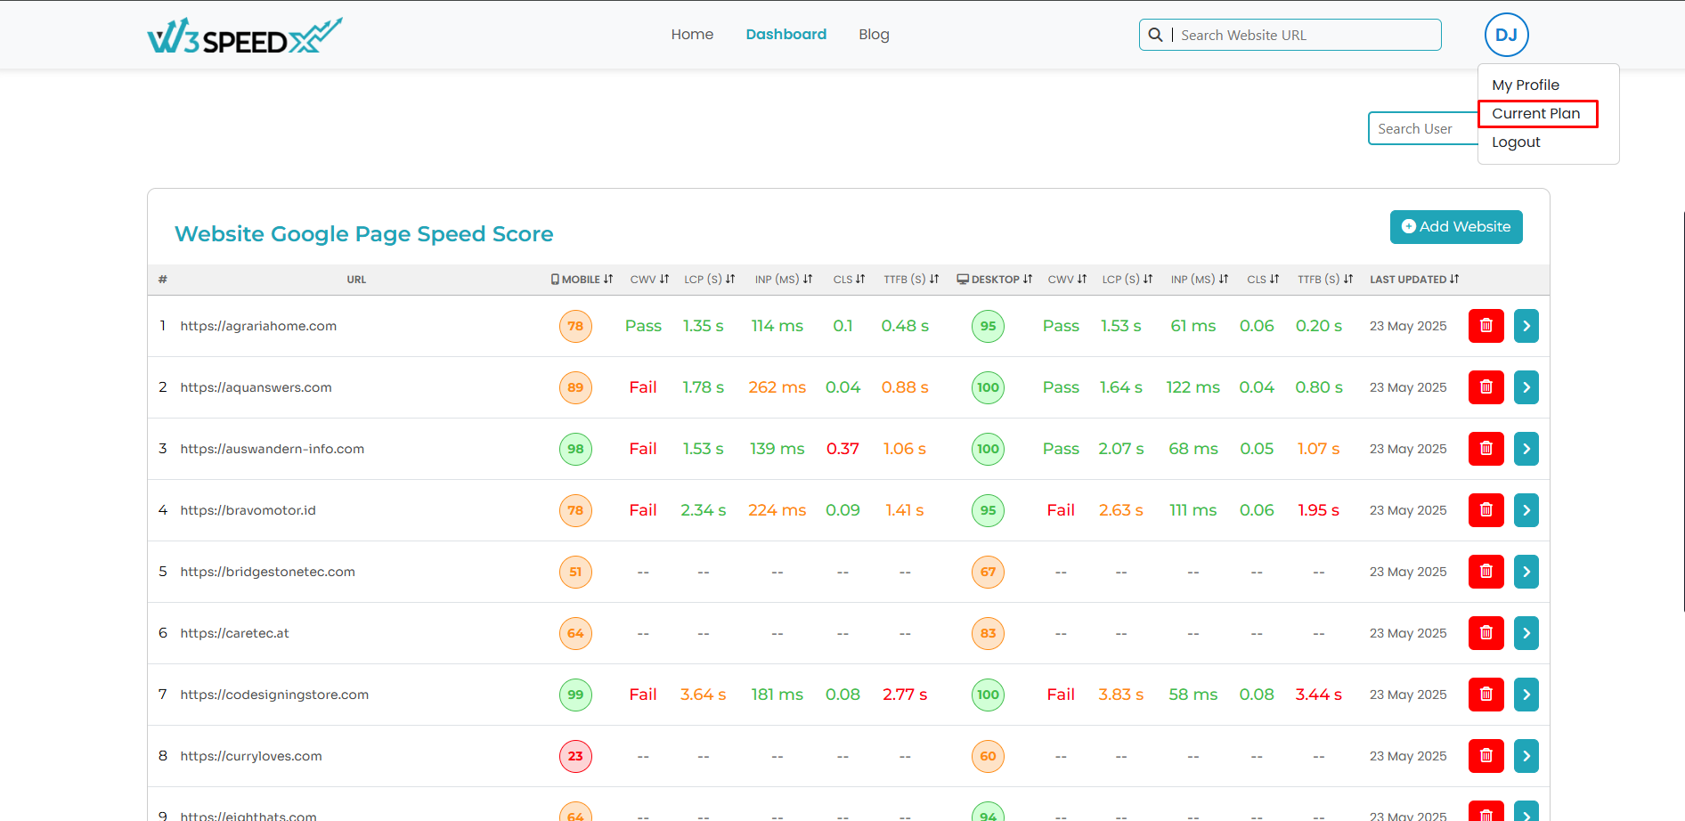The image size is (1685, 821).
Task: Delete the agrariahome.com row with trash icon
Action: coord(1486,326)
